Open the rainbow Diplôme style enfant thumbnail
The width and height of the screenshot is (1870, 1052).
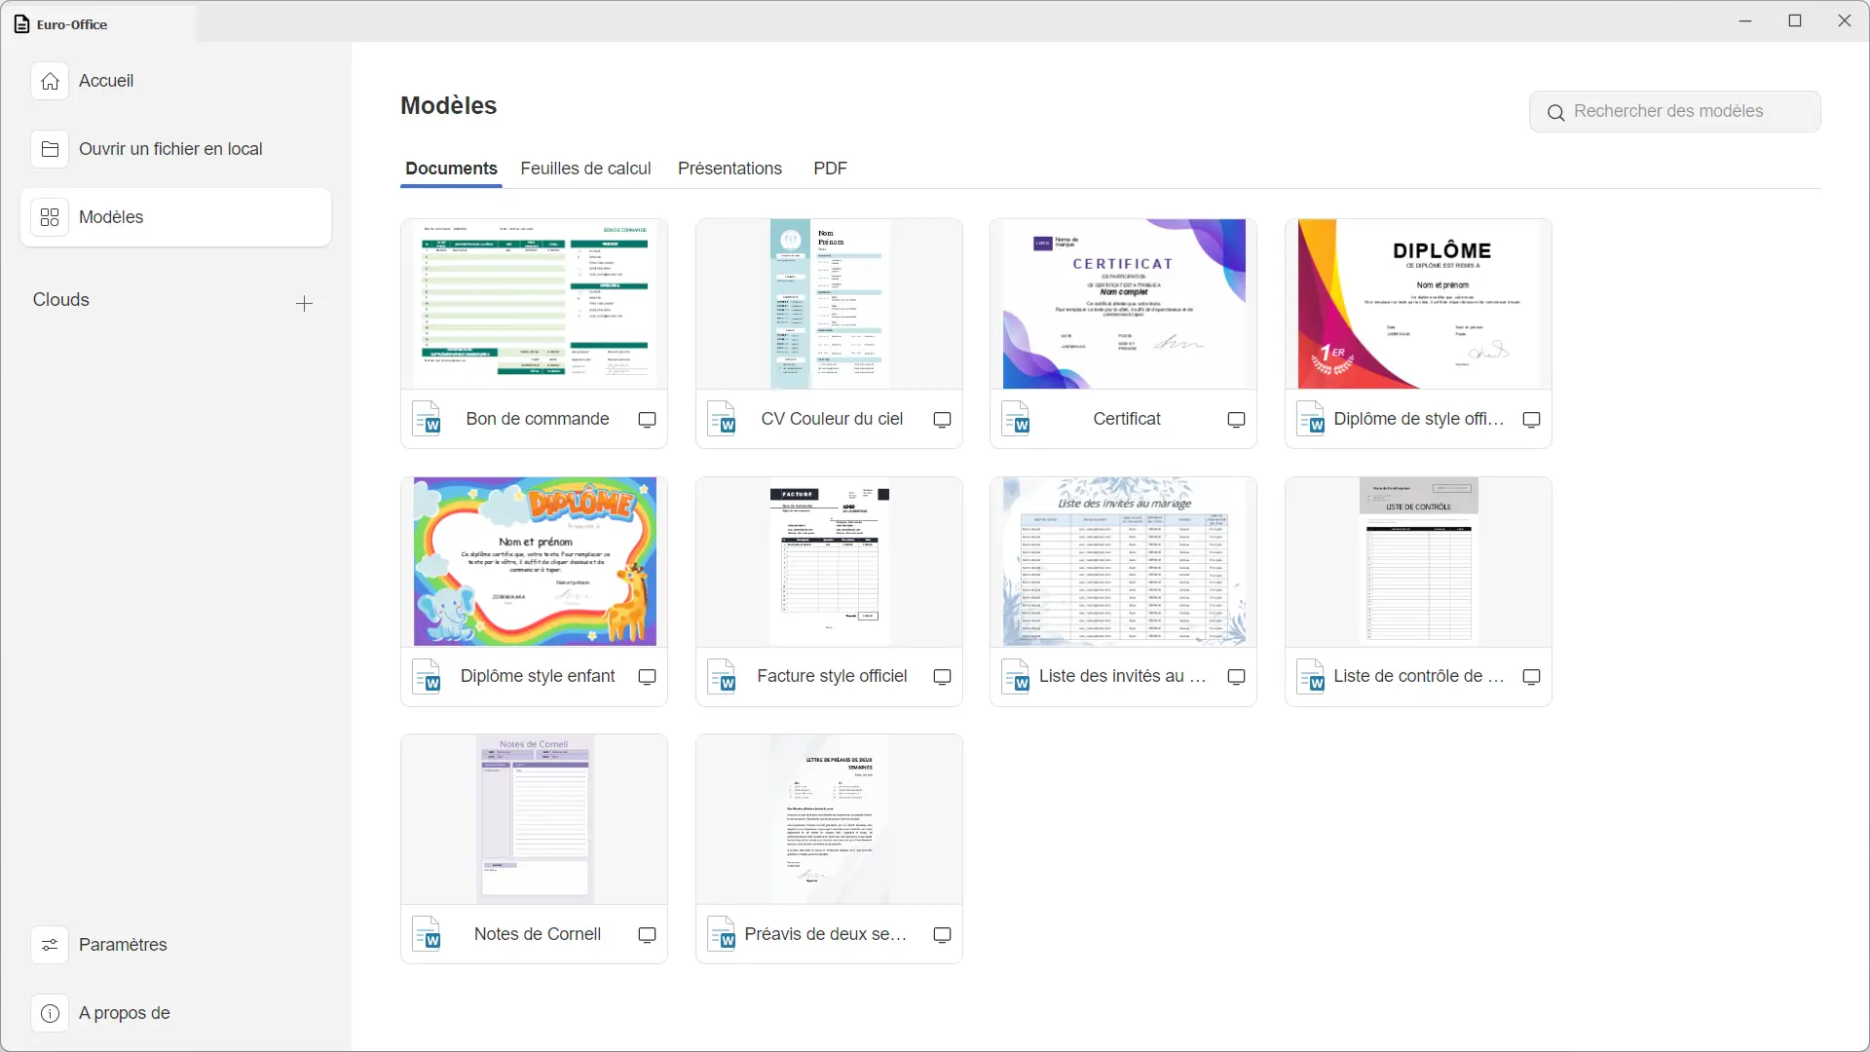[535, 562]
